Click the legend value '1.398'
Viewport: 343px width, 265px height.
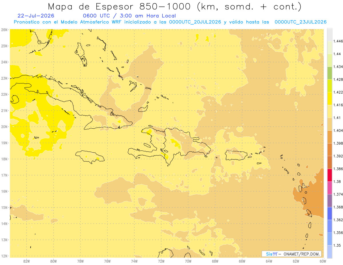(338, 143)
